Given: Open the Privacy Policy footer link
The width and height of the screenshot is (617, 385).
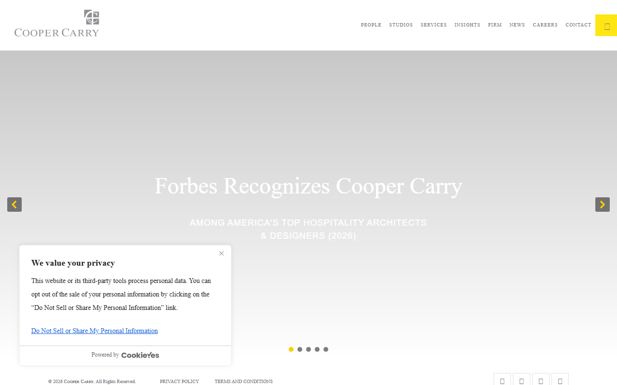Looking at the screenshot, I should pos(179,381).
